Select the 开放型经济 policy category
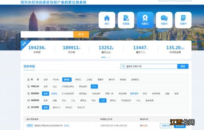This screenshot has width=204, height=130. point(126,101)
